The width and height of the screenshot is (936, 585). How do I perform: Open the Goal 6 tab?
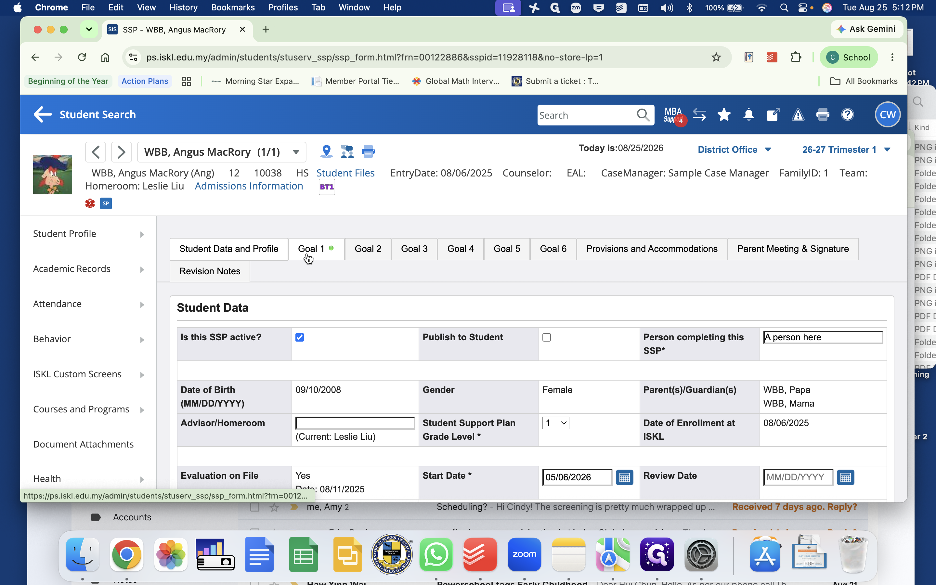pyautogui.click(x=553, y=249)
